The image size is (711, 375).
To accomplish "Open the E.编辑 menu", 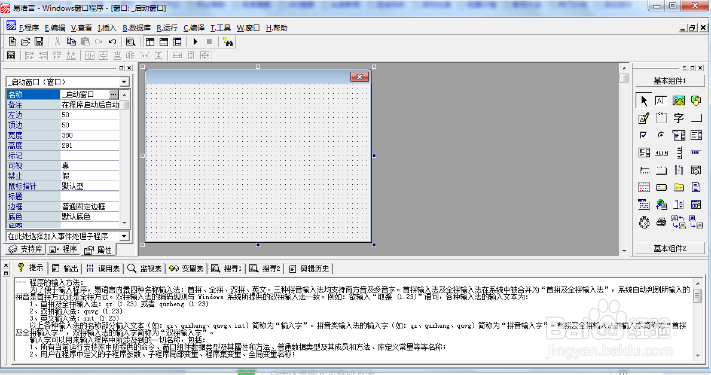I will 55,28.
